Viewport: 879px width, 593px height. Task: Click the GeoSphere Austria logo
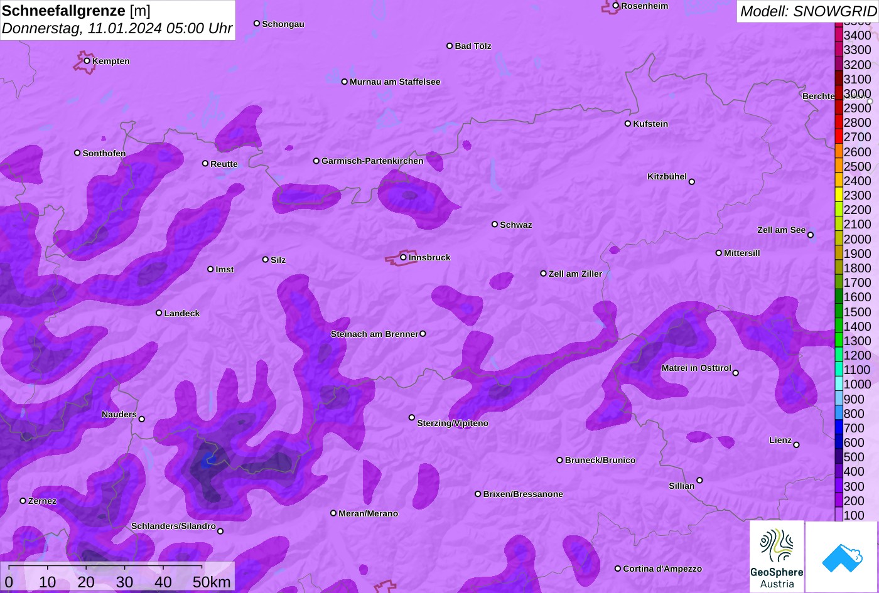coord(777,556)
